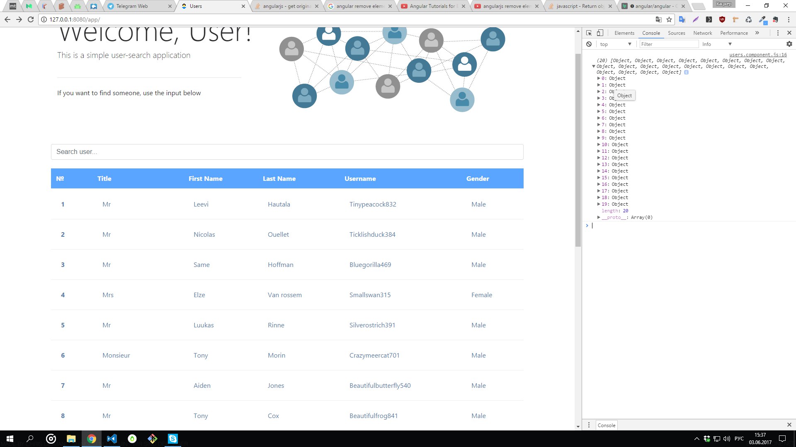Open console settings gear icon
The width and height of the screenshot is (796, 447).
[789, 44]
